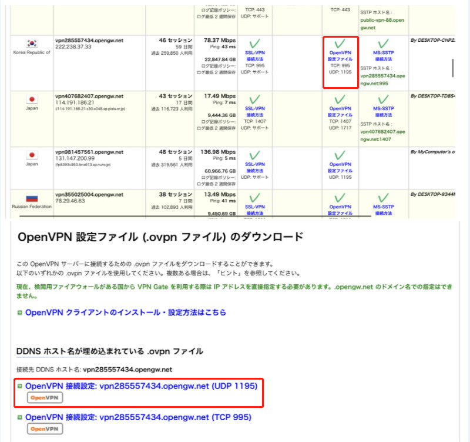Click the 78.37 Mbps speed value

220,40
